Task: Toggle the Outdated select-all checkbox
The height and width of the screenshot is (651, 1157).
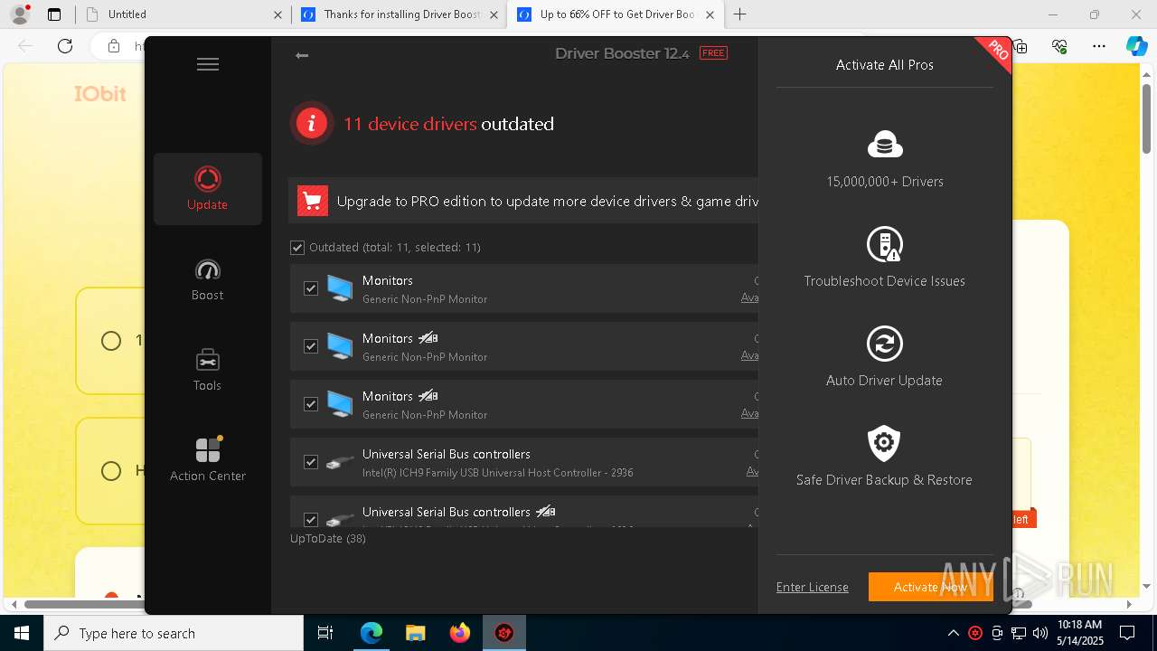Action: tap(297, 247)
